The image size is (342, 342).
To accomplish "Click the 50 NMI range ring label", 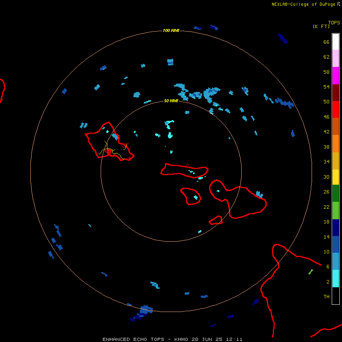I will 171,101.
